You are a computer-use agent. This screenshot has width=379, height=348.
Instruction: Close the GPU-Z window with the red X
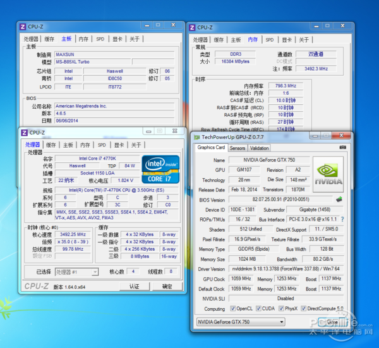(341, 135)
